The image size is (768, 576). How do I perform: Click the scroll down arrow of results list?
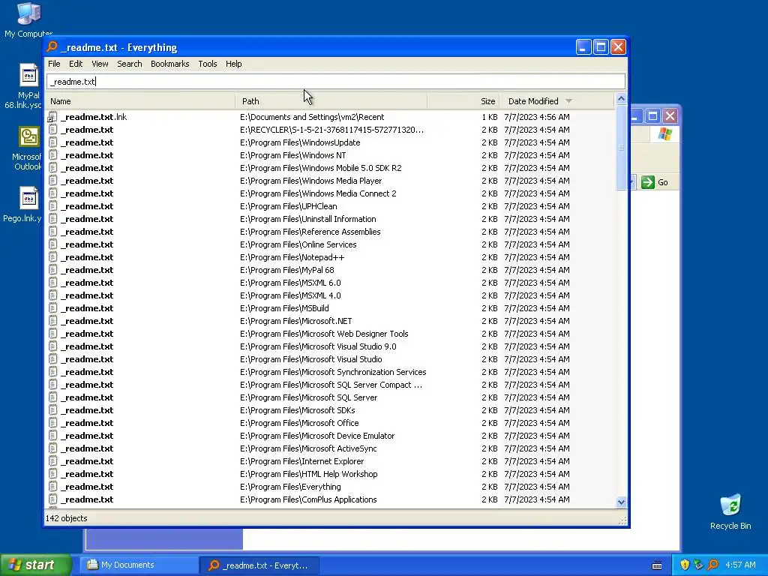click(x=621, y=502)
